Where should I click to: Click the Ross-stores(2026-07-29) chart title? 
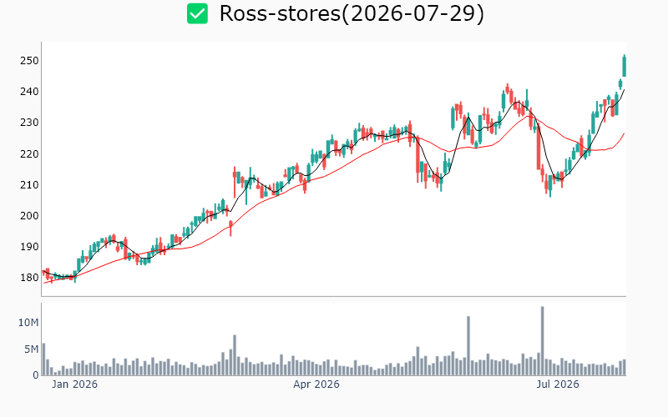(x=352, y=13)
